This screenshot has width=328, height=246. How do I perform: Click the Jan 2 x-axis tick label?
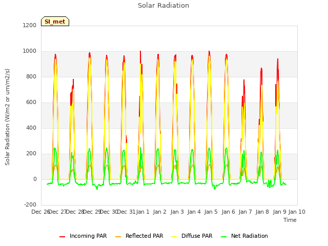159,212
